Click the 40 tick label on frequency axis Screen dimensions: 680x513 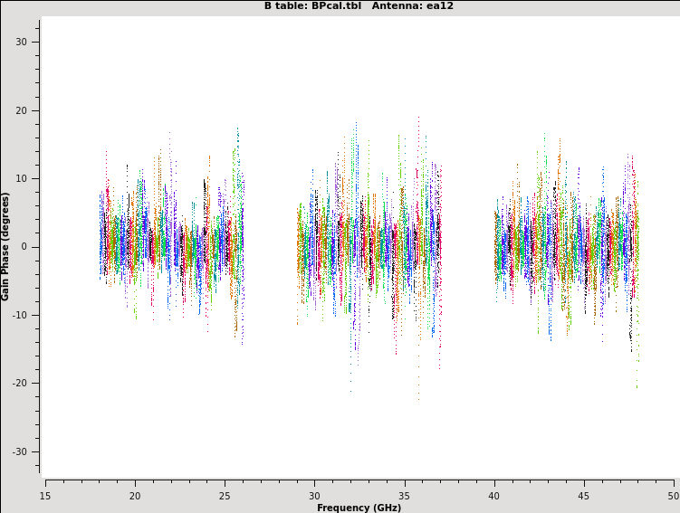point(493,495)
